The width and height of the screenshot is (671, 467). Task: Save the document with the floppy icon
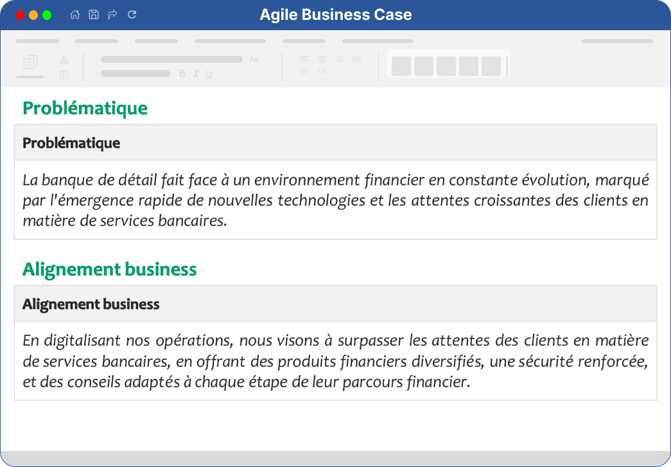click(94, 15)
